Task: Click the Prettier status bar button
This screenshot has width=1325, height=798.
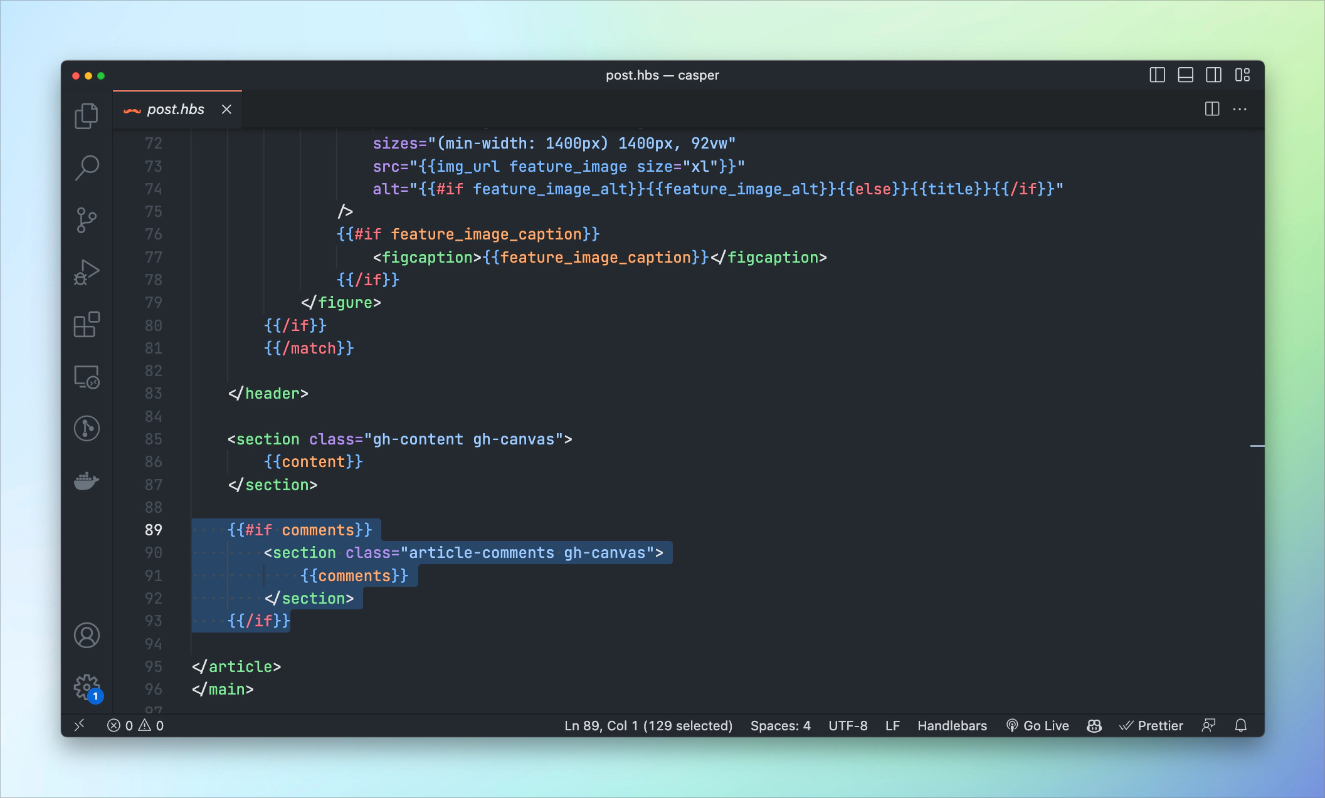Action: click(x=1151, y=725)
